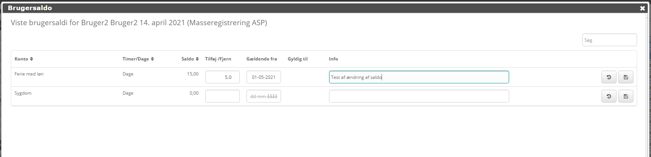Close the Brugersaldo dialog
The height and width of the screenshot is (157, 651).
tap(642, 8)
